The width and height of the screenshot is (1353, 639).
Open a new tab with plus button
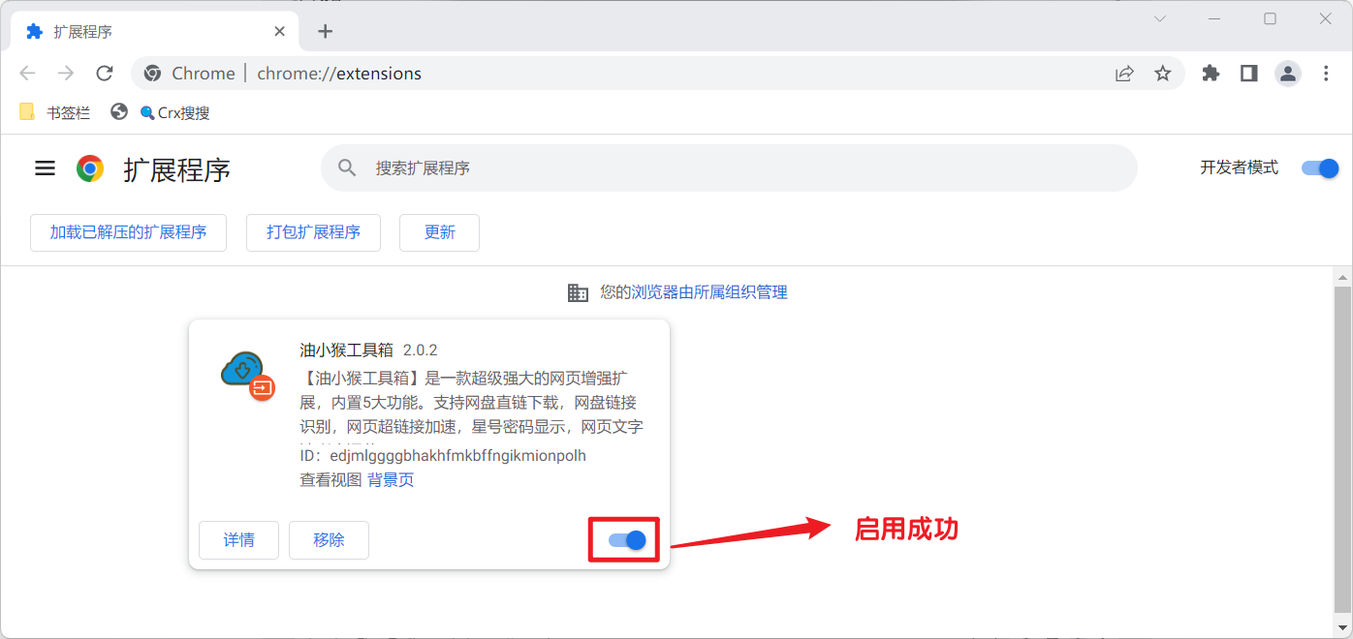point(326,31)
